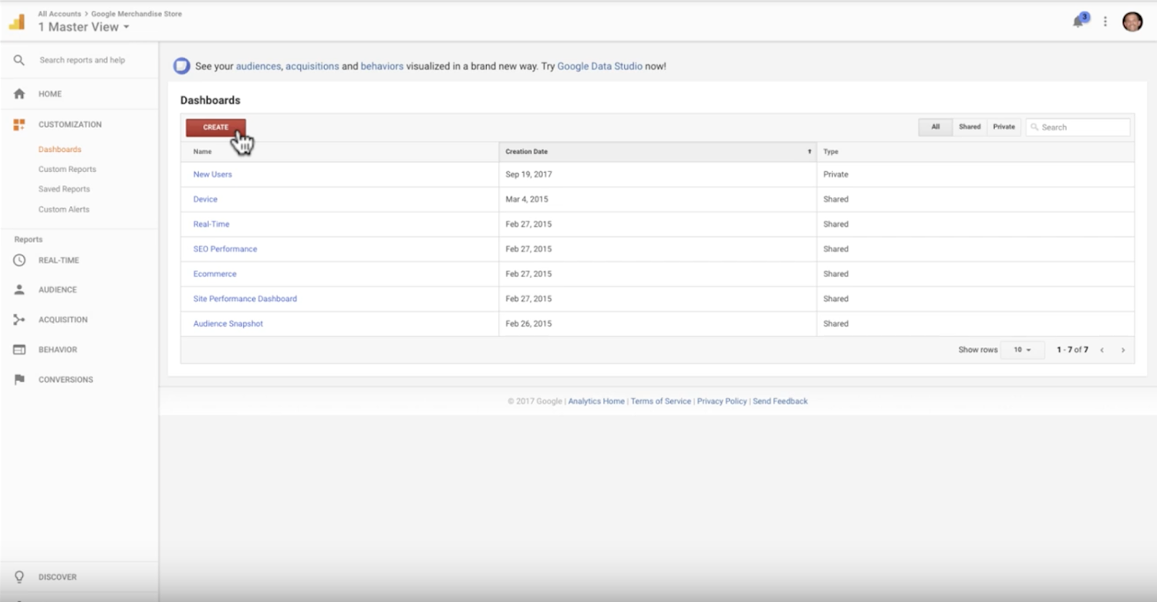1157x602 pixels.
Task: Open the Site Performance Dashboard
Action: pyautogui.click(x=245, y=299)
